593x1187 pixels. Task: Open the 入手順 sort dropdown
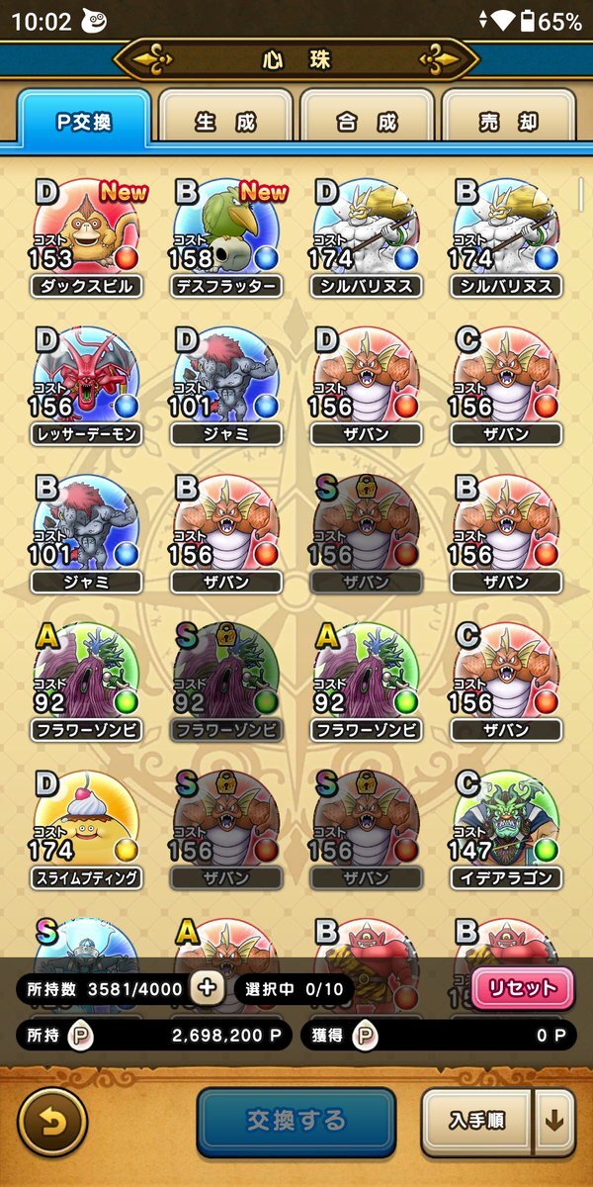[x=478, y=1122]
